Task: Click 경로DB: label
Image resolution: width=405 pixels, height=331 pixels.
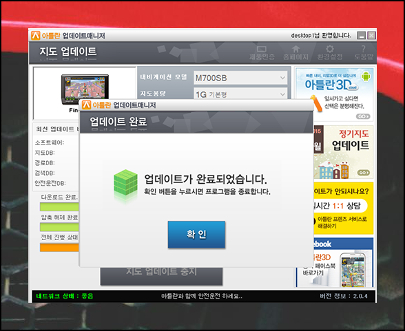Action: coord(45,163)
